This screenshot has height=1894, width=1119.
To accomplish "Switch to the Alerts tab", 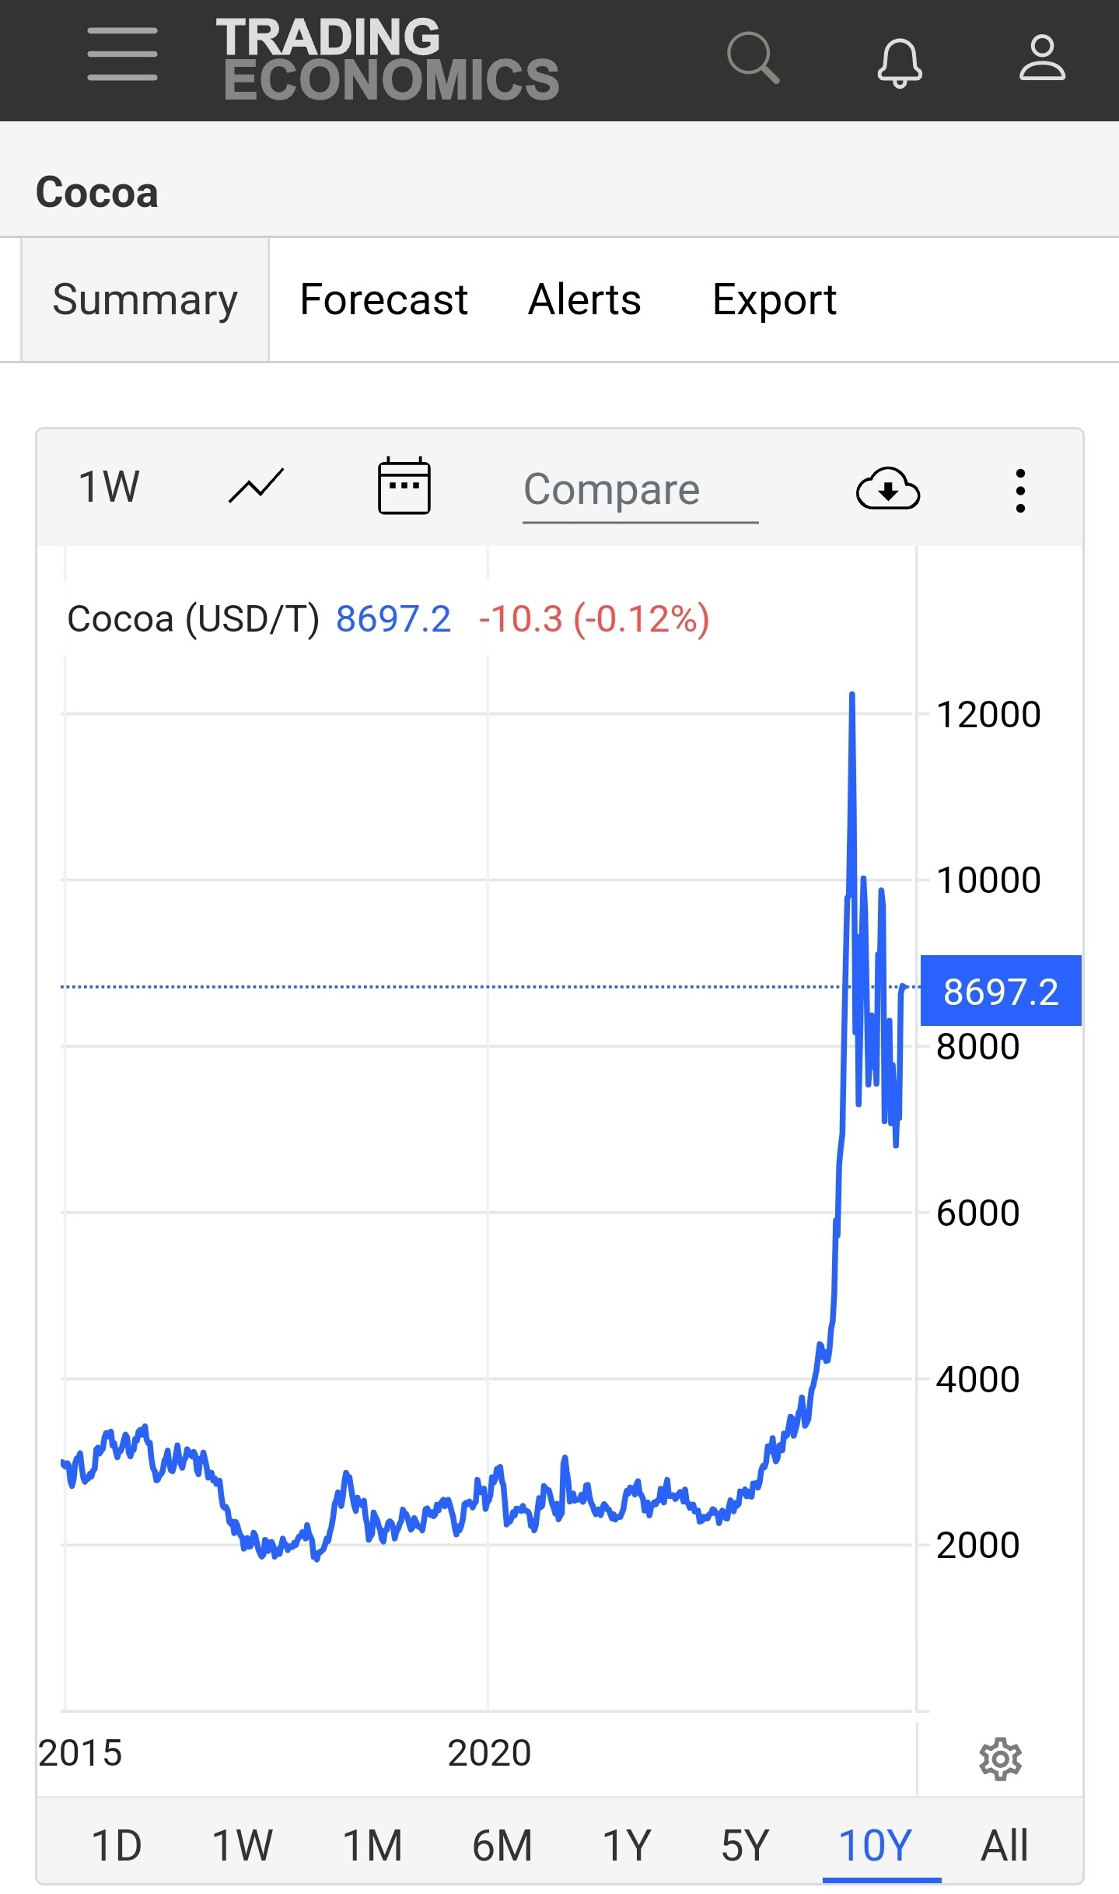I will pos(585,300).
